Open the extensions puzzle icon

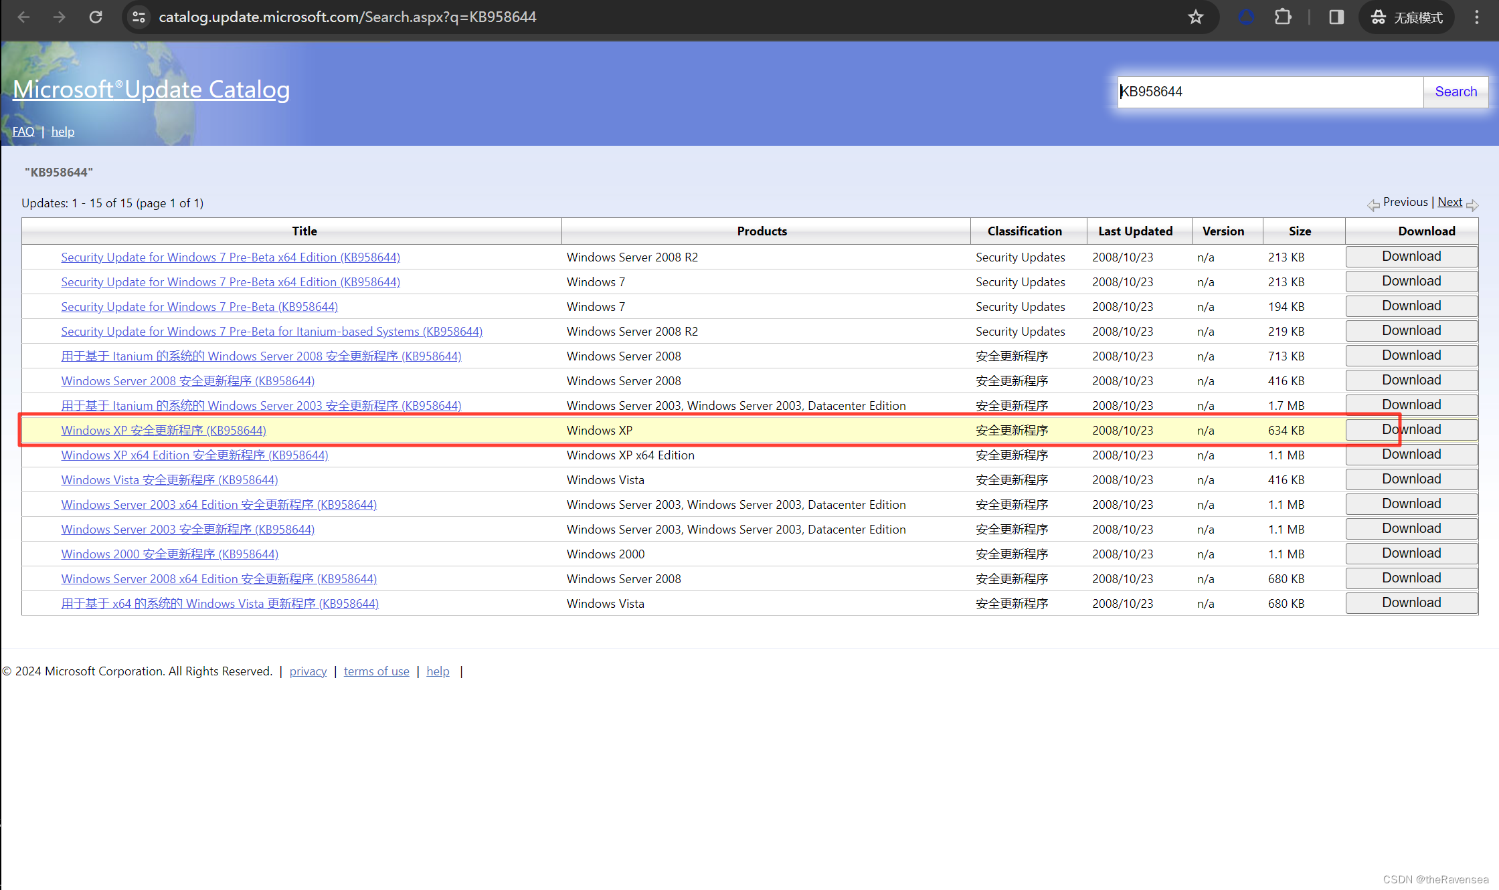pos(1283,17)
